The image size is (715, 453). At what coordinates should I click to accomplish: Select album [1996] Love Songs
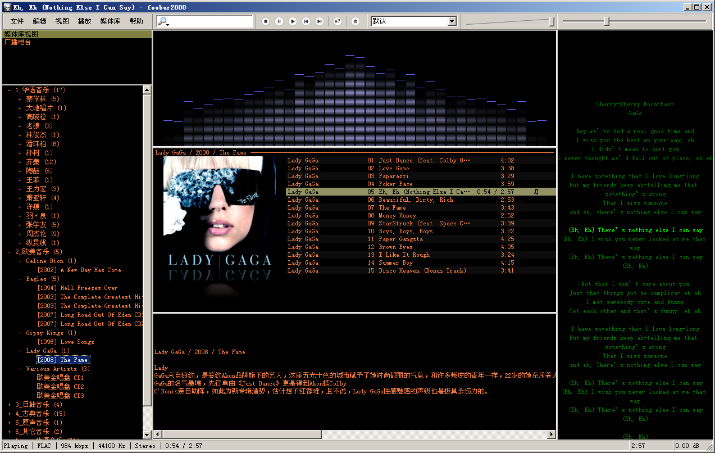66,342
